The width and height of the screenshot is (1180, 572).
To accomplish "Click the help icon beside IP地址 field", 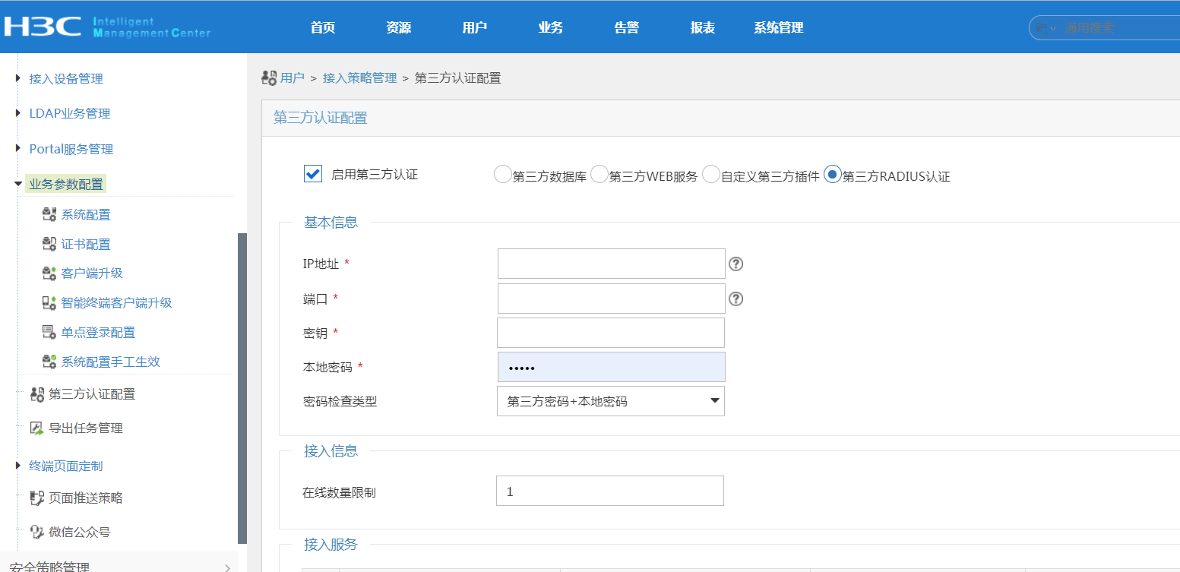I will coord(736,264).
